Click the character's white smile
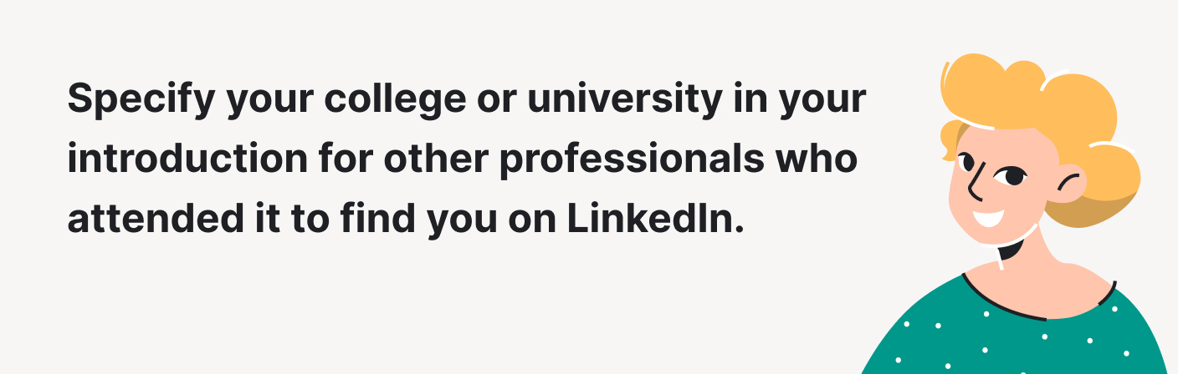The width and height of the screenshot is (1178, 374). pyautogui.click(x=990, y=220)
